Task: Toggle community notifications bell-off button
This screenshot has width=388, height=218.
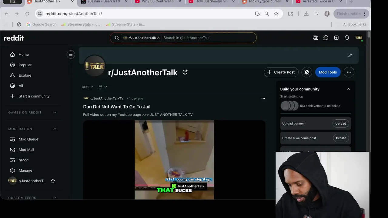Action: 307,72
